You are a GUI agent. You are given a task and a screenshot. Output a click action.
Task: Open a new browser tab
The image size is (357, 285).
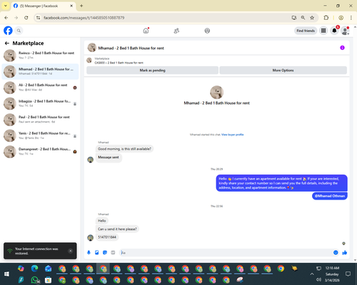(x=81, y=6)
